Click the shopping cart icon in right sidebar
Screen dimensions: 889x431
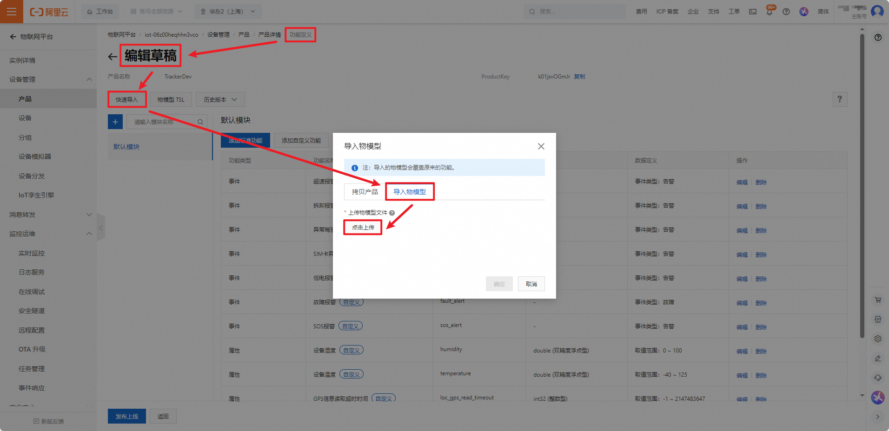878,300
